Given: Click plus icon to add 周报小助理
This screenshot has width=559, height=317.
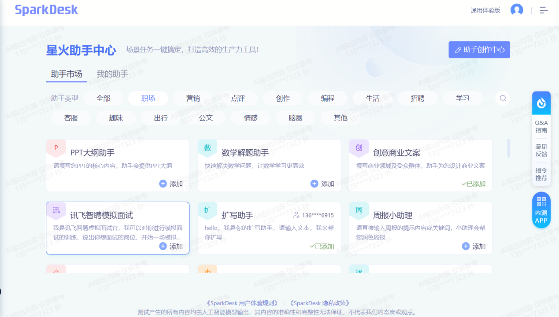Looking at the screenshot, I should [466, 246].
